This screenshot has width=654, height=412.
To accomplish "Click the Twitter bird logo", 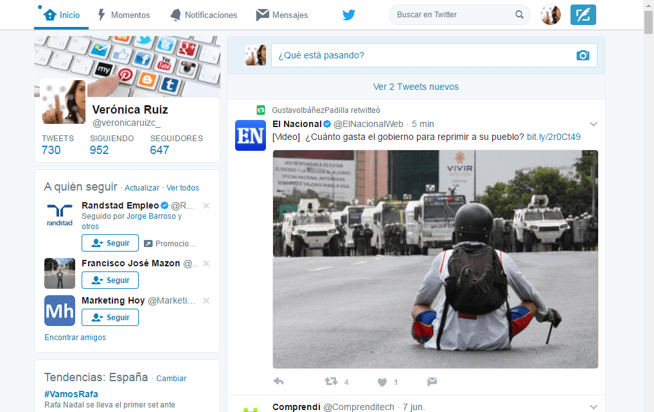I will [349, 15].
